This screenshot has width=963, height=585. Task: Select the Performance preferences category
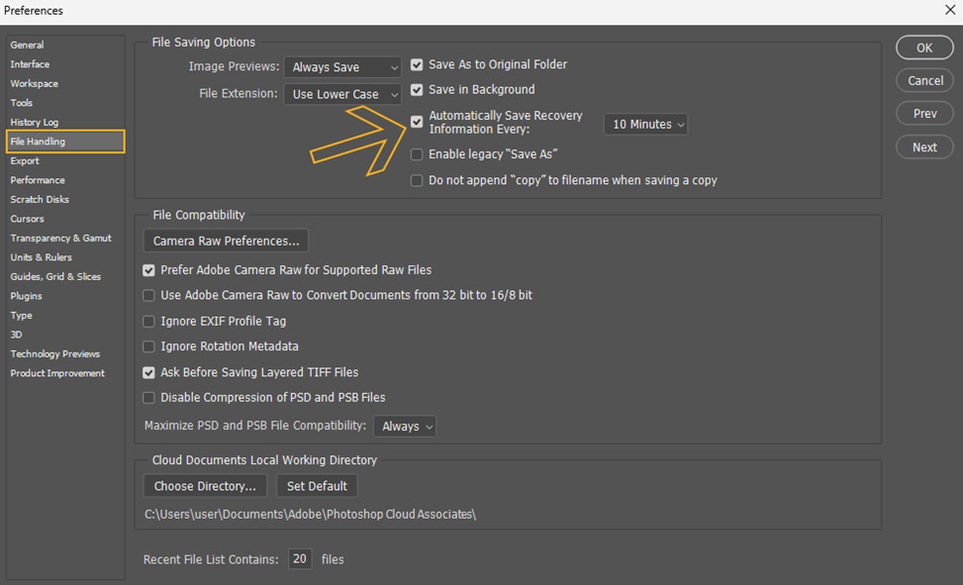(38, 180)
